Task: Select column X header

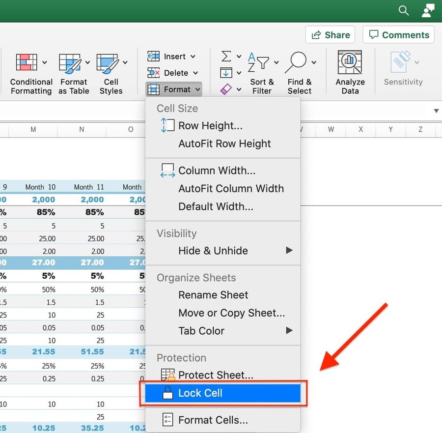Action: click(x=361, y=129)
